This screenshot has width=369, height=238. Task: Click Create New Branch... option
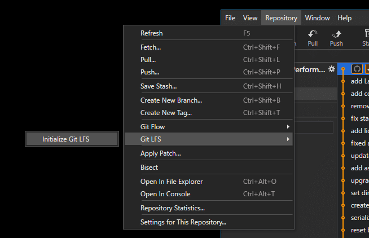pyautogui.click(x=171, y=100)
